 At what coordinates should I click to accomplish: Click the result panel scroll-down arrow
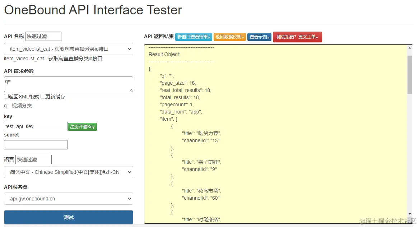(410, 214)
